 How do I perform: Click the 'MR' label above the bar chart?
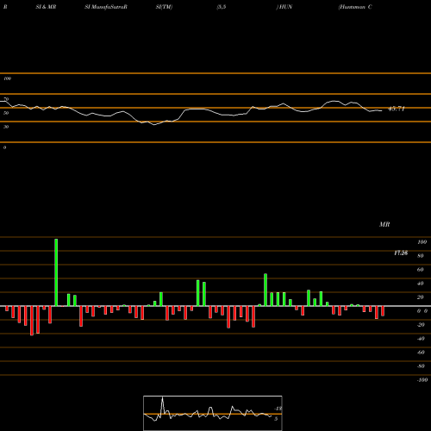384,224
